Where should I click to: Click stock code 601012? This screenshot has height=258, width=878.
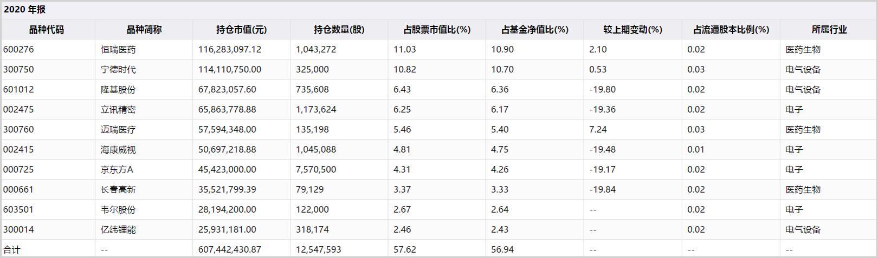18,89
